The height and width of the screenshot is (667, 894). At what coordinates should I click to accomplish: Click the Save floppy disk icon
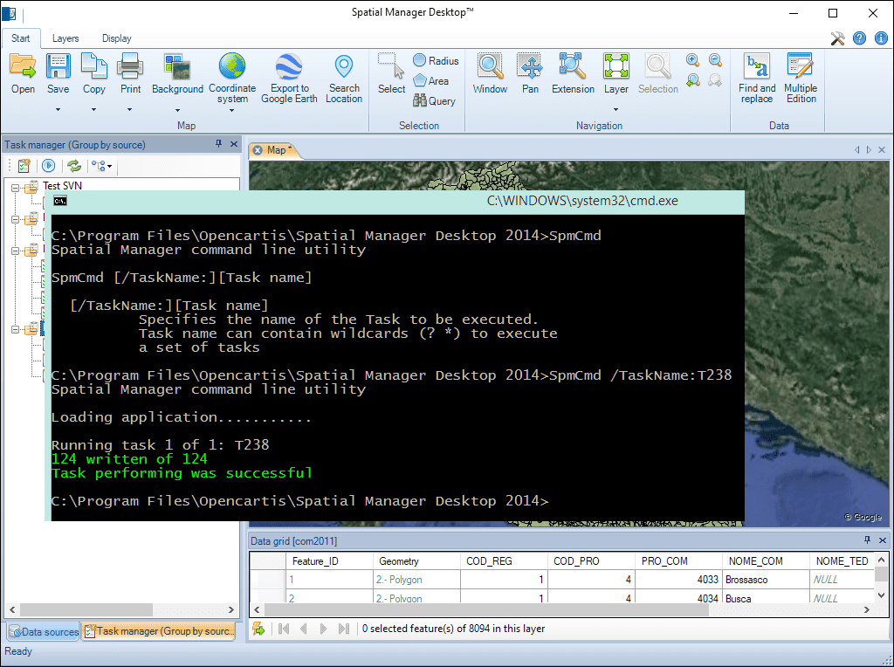[58, 66]
